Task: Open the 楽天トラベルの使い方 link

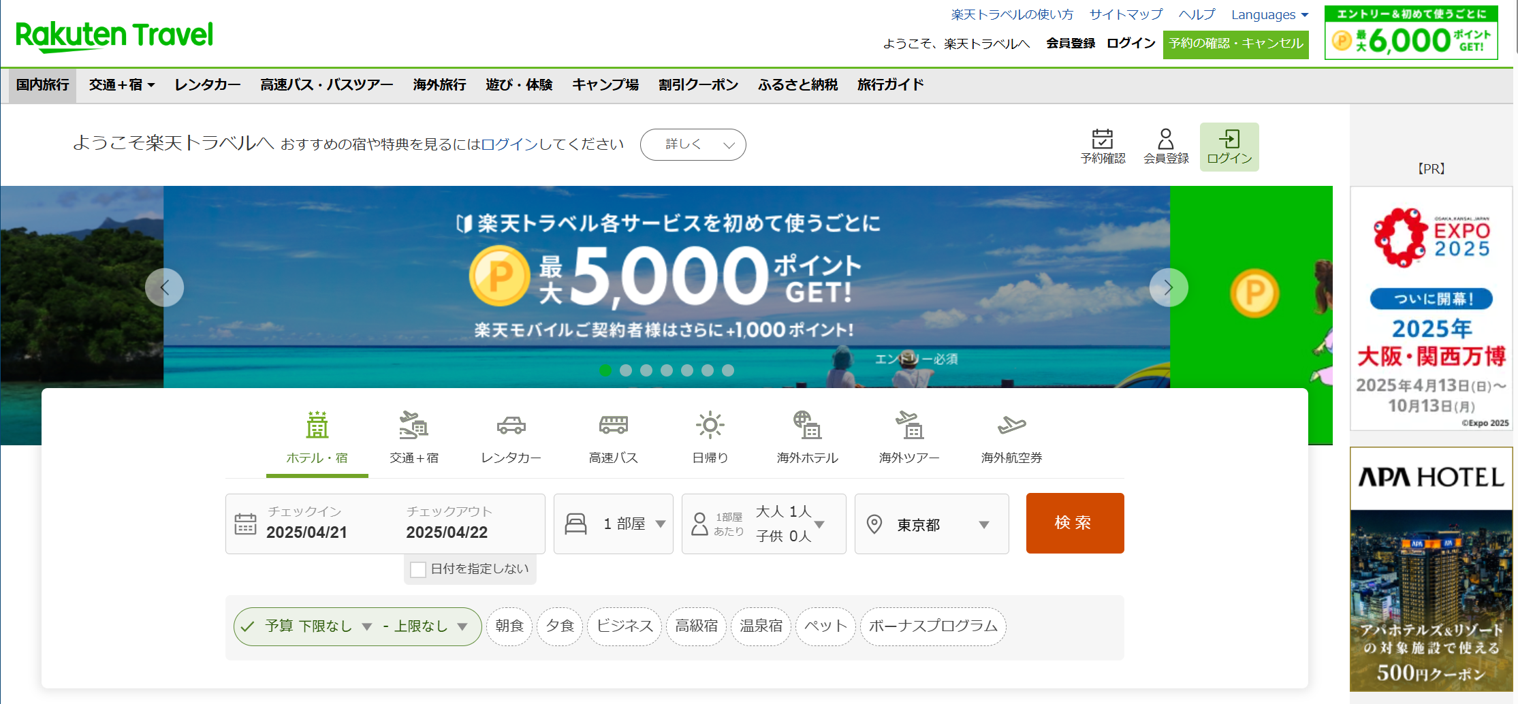Action: [x=1012, y=14]
